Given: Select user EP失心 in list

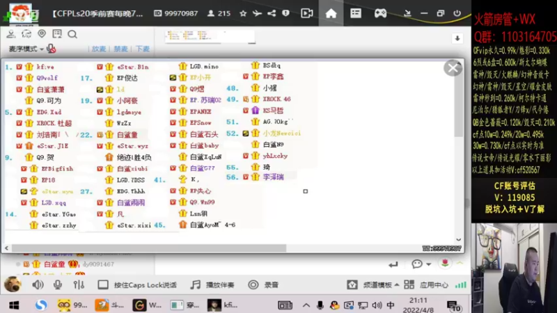Looking at the screenshot, I should [x=201, y=191].
